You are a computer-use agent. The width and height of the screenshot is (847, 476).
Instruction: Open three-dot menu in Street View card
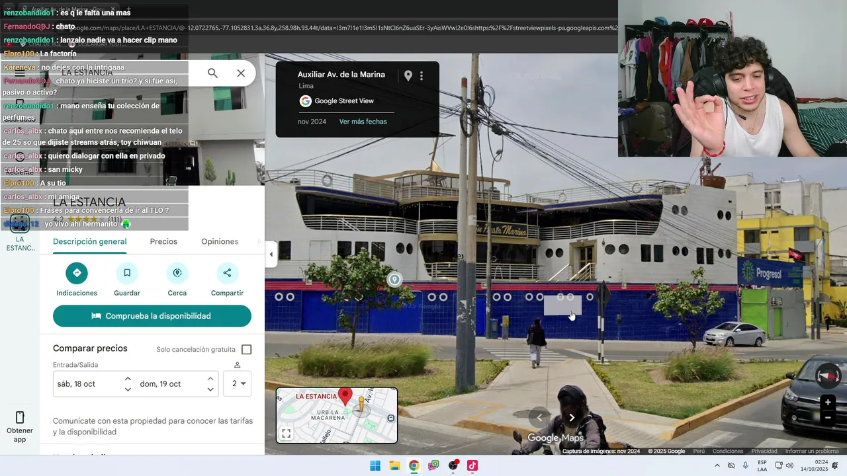[422, 76]
